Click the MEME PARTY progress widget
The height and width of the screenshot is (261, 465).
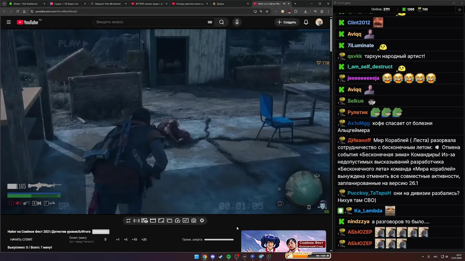pyautogui.click(x=307, y=256)
